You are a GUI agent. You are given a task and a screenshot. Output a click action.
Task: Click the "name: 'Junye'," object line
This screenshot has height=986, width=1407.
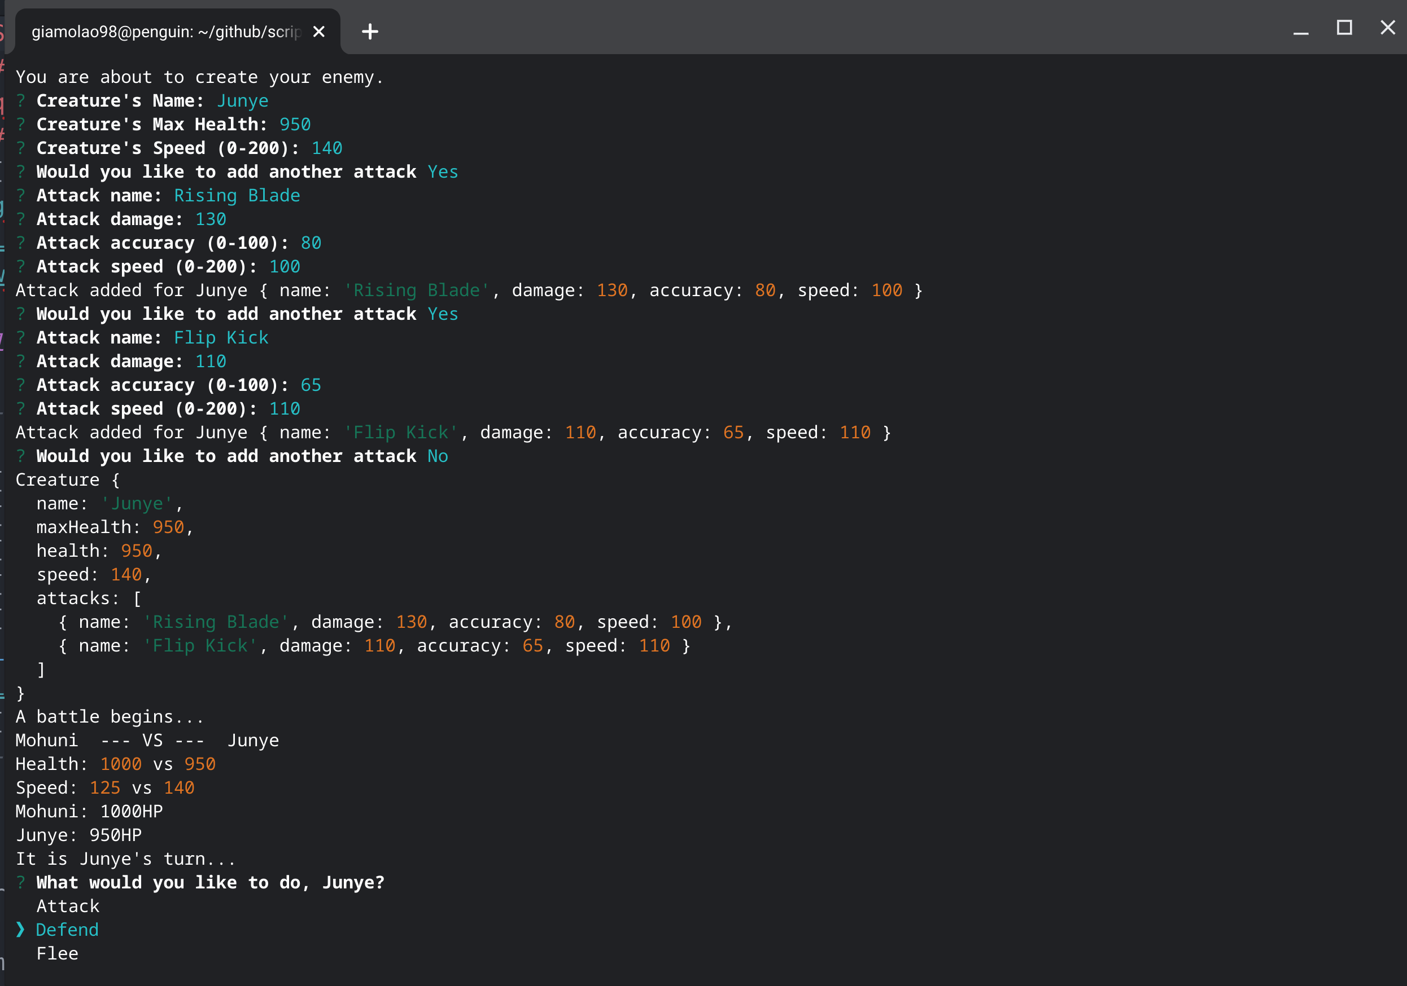[x=110, y=504]
